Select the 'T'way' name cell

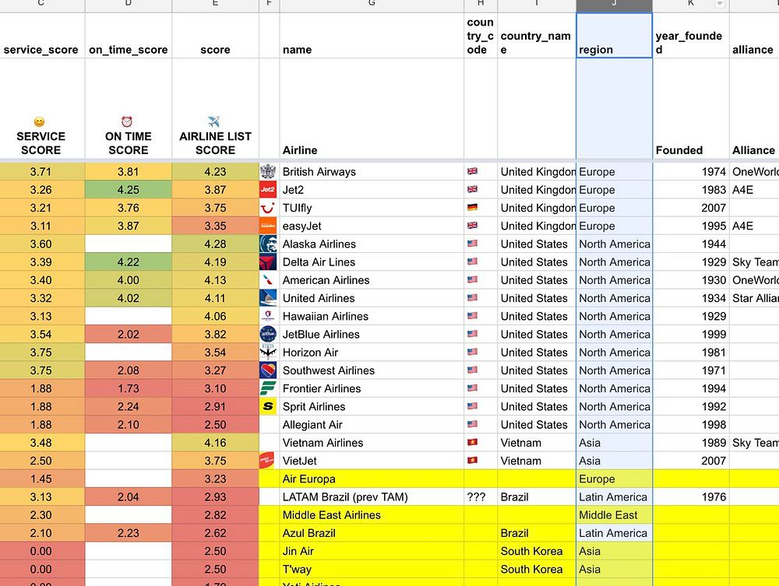372,569
